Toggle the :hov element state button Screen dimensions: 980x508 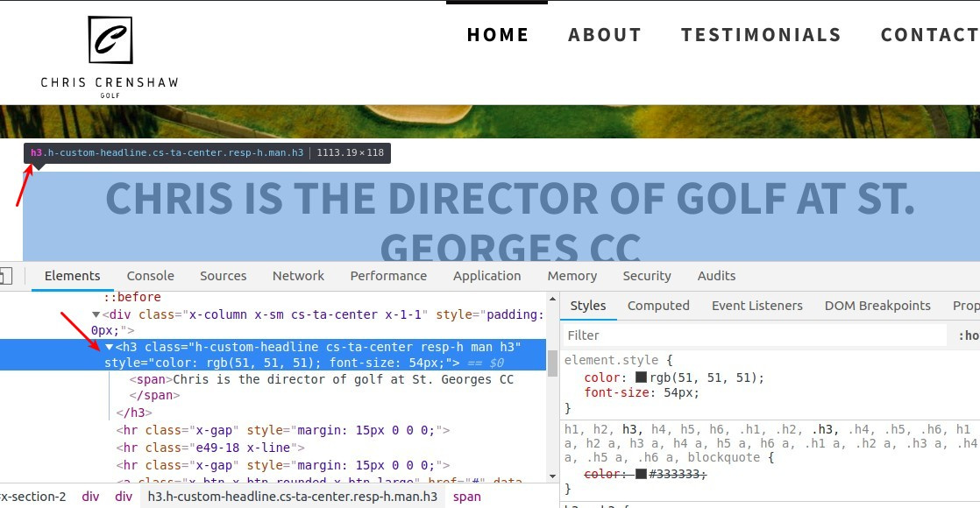[969, 335]
